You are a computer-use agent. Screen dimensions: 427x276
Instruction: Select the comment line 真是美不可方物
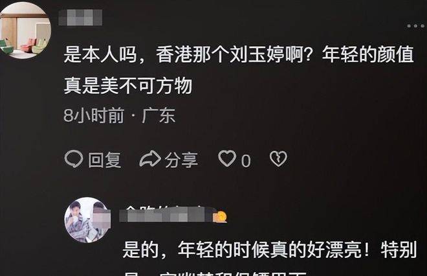pos(128,86)
